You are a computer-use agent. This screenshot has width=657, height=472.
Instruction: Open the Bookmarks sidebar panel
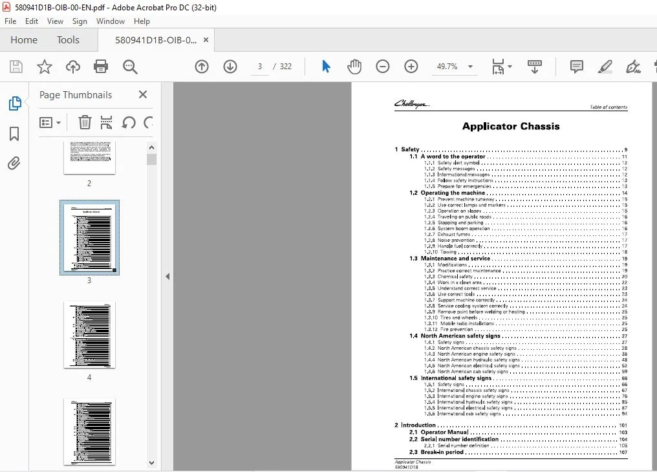coord(14,134)
